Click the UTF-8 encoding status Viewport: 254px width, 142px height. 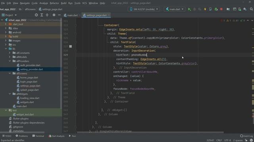tap(227, 140)
